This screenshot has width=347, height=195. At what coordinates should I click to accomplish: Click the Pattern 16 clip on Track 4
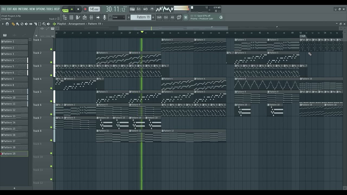pyautogui.click(x=321, y=84)
